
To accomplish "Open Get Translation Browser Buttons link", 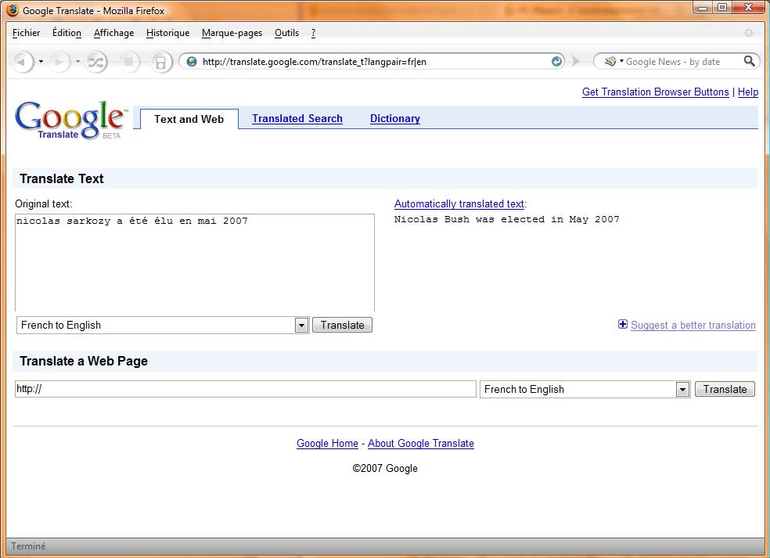I will coord(656,92).
